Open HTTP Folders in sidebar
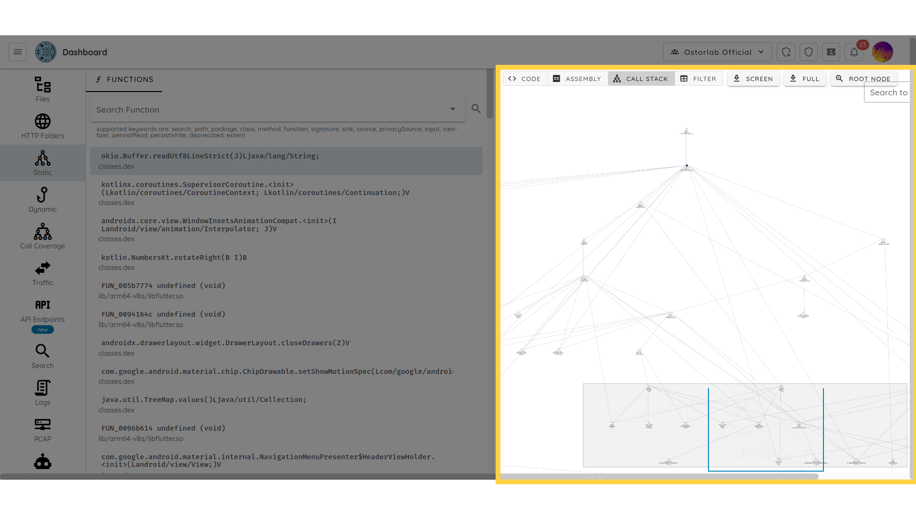The height and width of the screenshot is (515, 916). click(x=42, y=126)
